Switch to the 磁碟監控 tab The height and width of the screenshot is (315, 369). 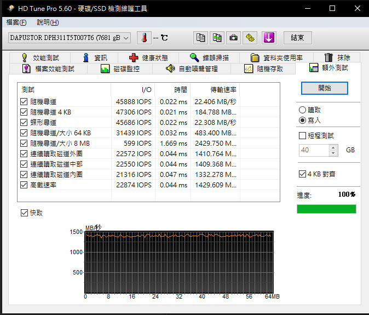pos(120,68)
